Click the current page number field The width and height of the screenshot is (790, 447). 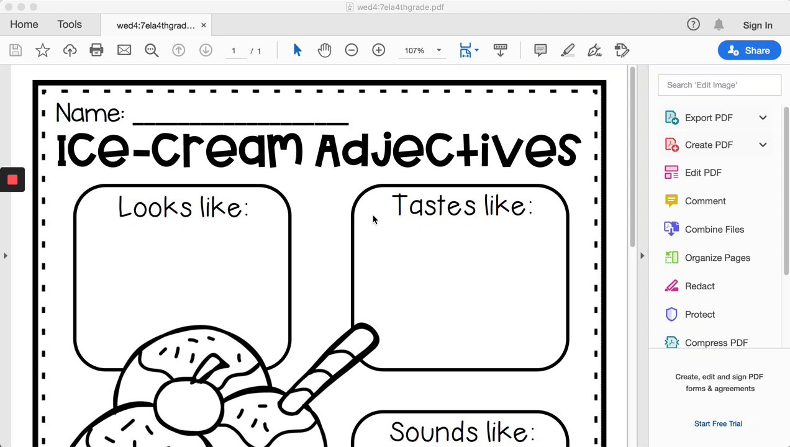click(234, 51)
